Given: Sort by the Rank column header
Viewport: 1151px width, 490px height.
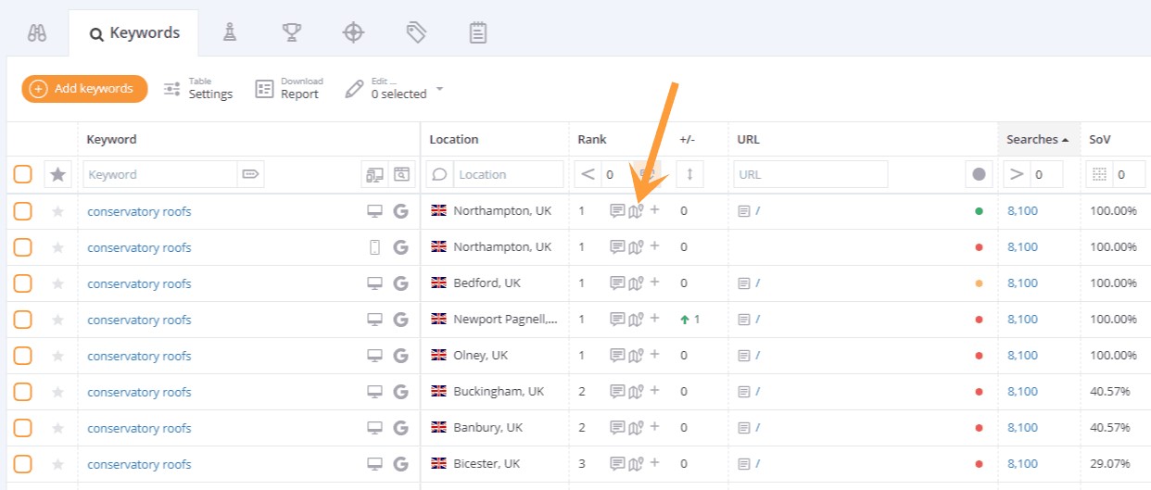Looking at the screenshot, I should [592, 140].
